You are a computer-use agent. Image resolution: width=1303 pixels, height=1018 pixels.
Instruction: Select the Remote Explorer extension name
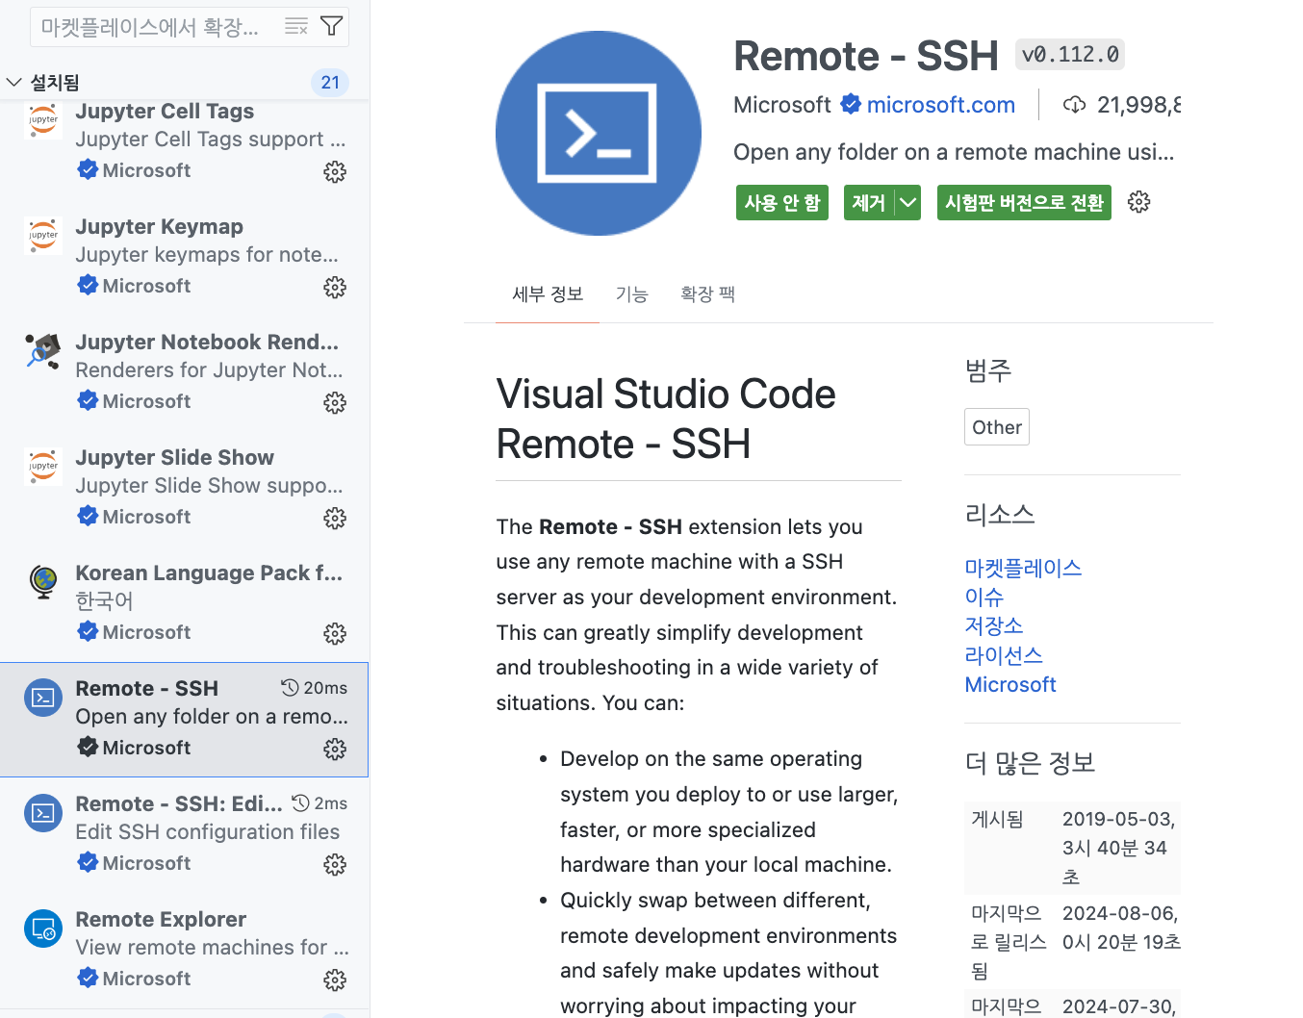161,919
